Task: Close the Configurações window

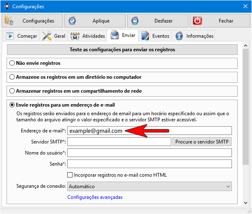Action: coord(245,6)
